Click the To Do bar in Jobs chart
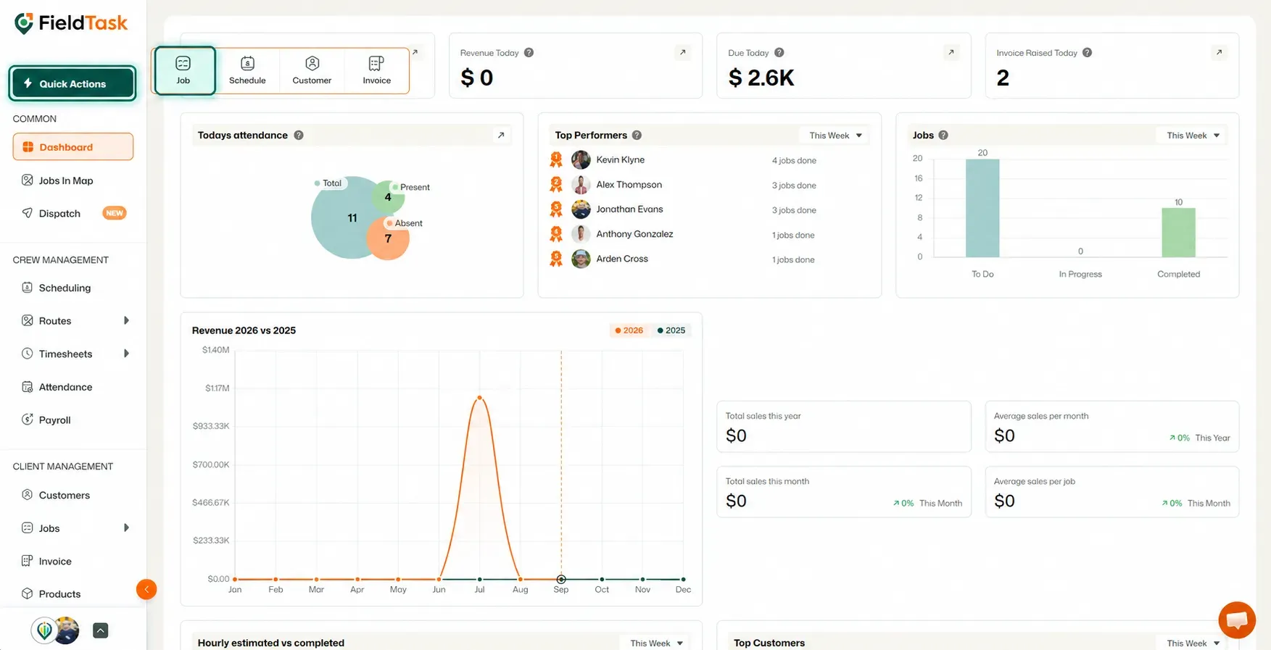This screenshot has width=1271, height=650. 982,208
